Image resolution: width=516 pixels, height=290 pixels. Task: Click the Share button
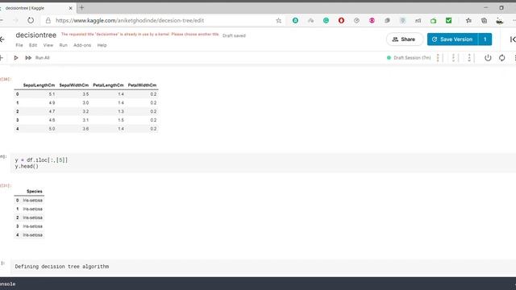pos(405,39)
